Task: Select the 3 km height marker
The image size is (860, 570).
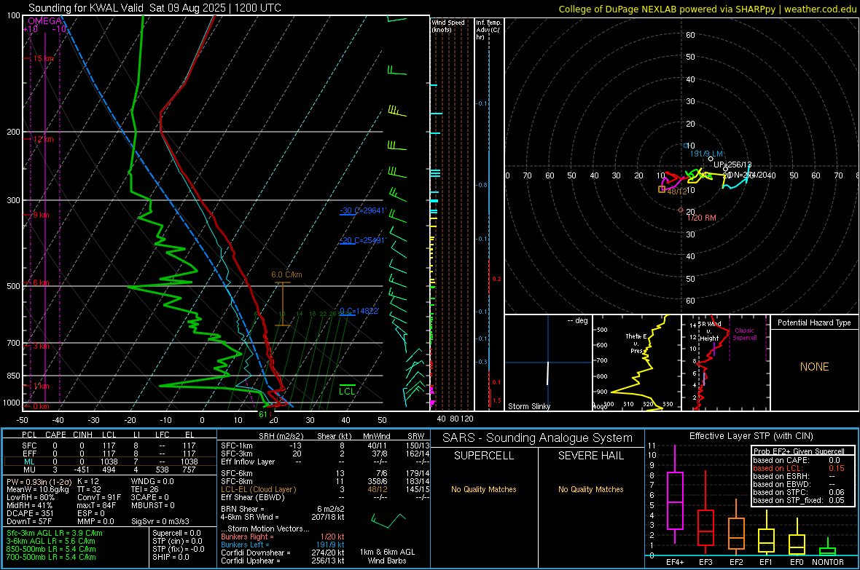Action: click(41, 346)
